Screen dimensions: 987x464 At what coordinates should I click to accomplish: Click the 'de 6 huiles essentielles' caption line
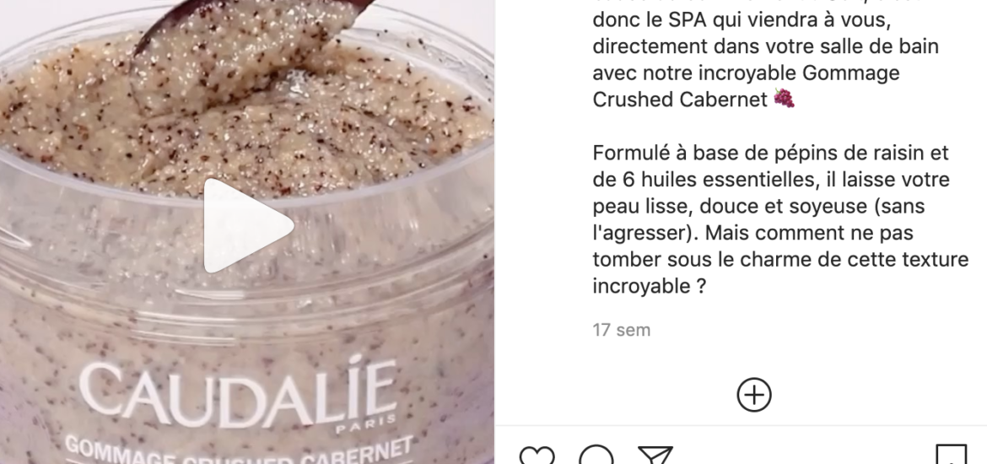[771, 180]
